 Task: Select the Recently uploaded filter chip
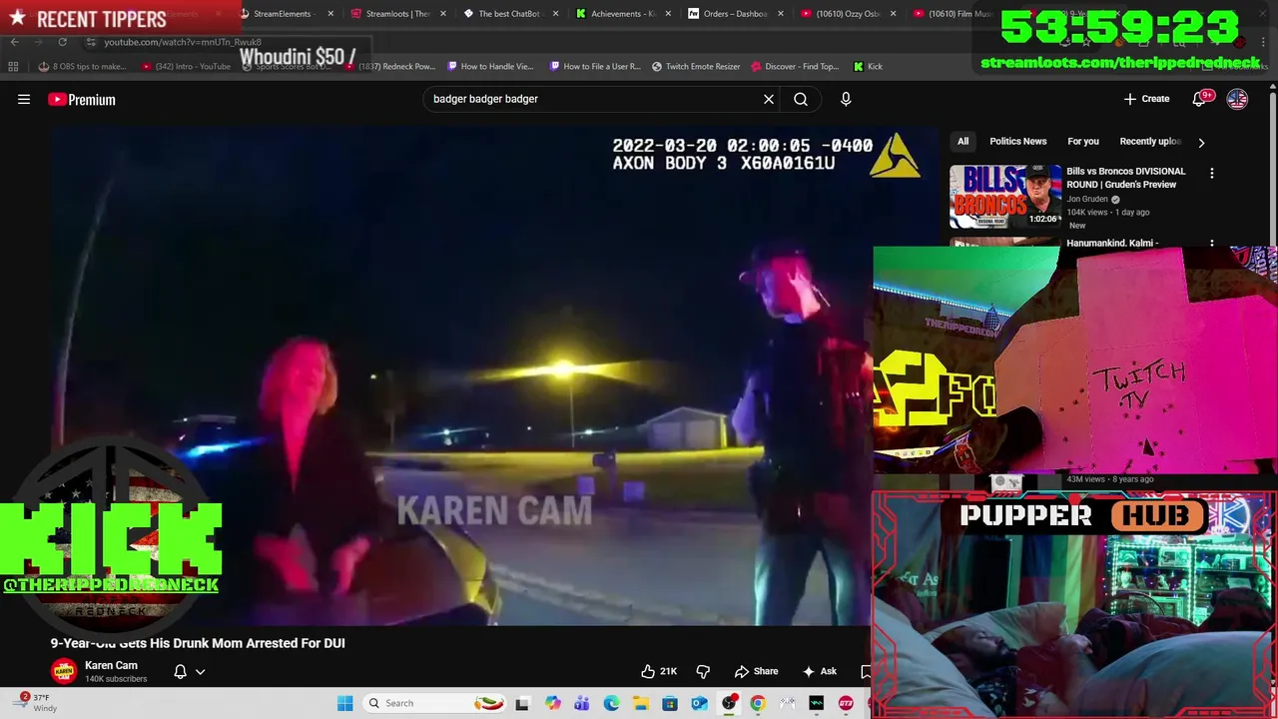pyautogui.click(x=1150, y=142)
